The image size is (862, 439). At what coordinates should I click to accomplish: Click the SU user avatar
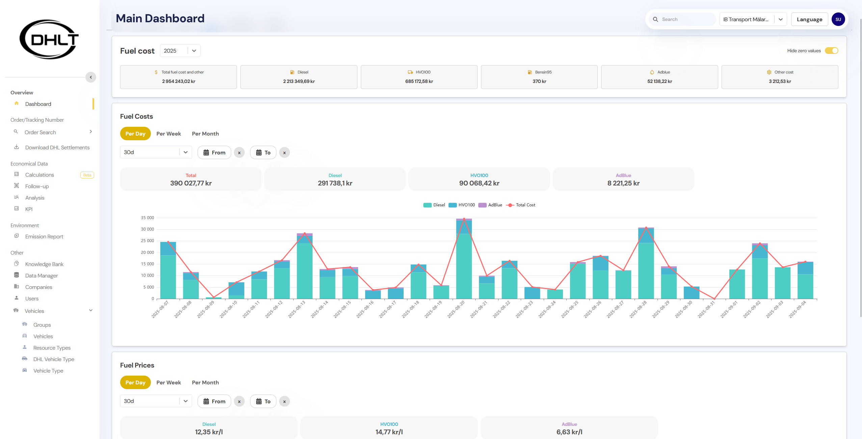click(x=838, y=19)
